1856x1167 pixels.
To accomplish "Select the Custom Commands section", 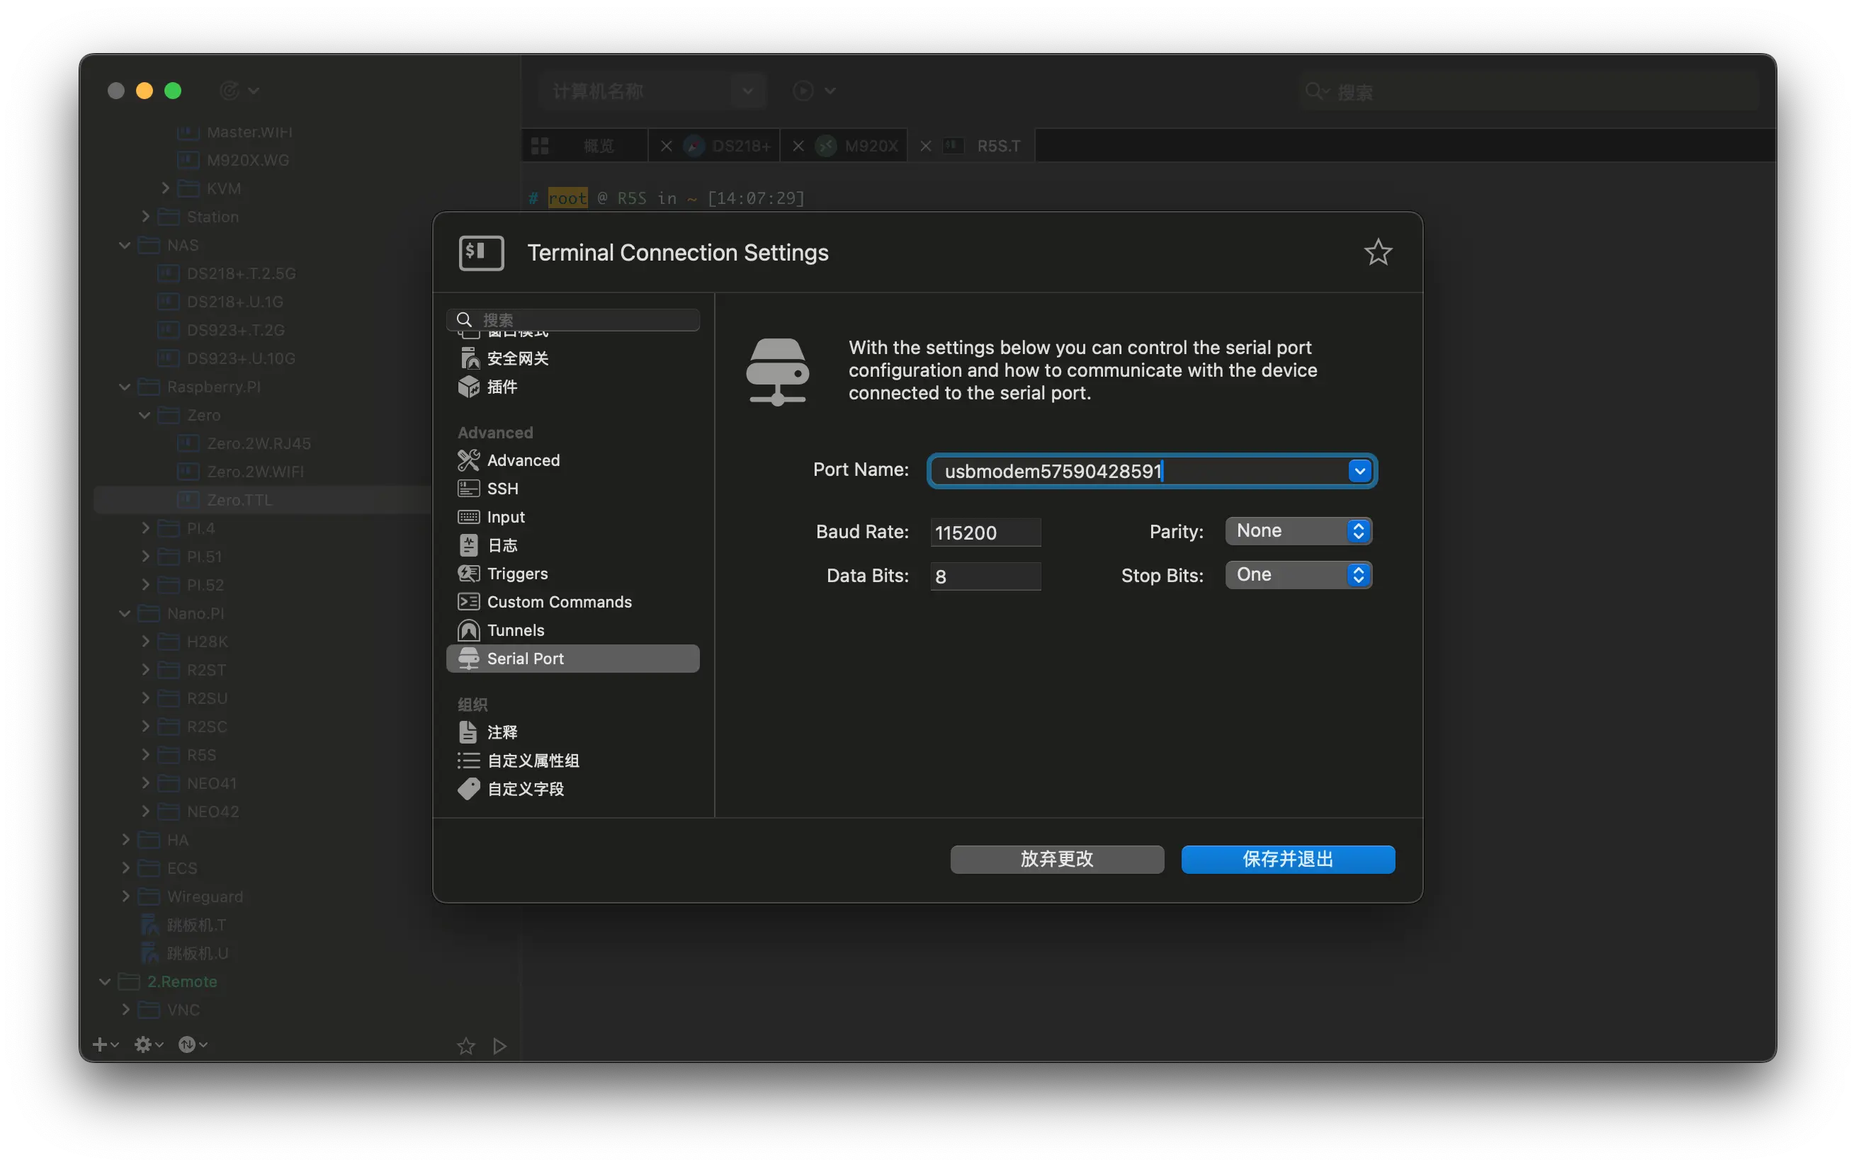I will coord(558,602).
